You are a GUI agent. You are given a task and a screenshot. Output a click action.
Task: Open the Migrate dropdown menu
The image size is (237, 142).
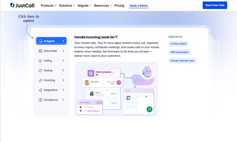point(84,6)
